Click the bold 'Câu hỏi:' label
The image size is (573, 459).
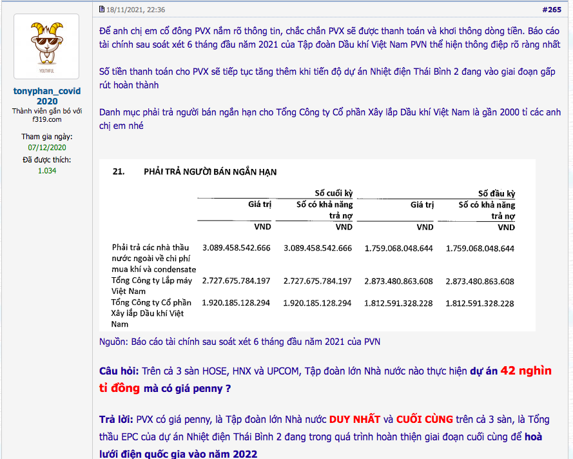click(x=119, y=371)
